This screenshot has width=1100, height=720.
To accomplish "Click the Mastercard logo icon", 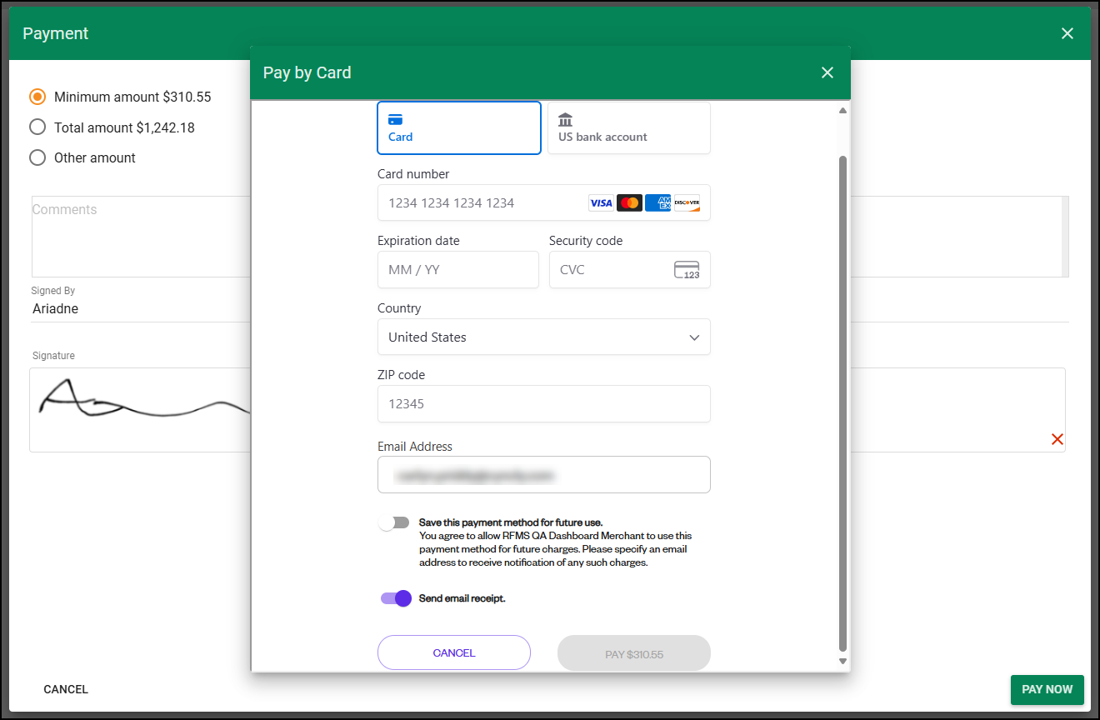I will pyautogui.click(x=629, y=203).
